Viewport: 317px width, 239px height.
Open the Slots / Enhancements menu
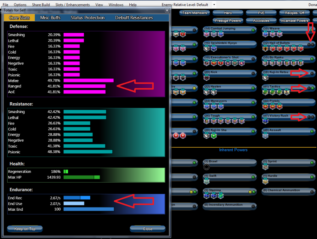click(72, 5)
